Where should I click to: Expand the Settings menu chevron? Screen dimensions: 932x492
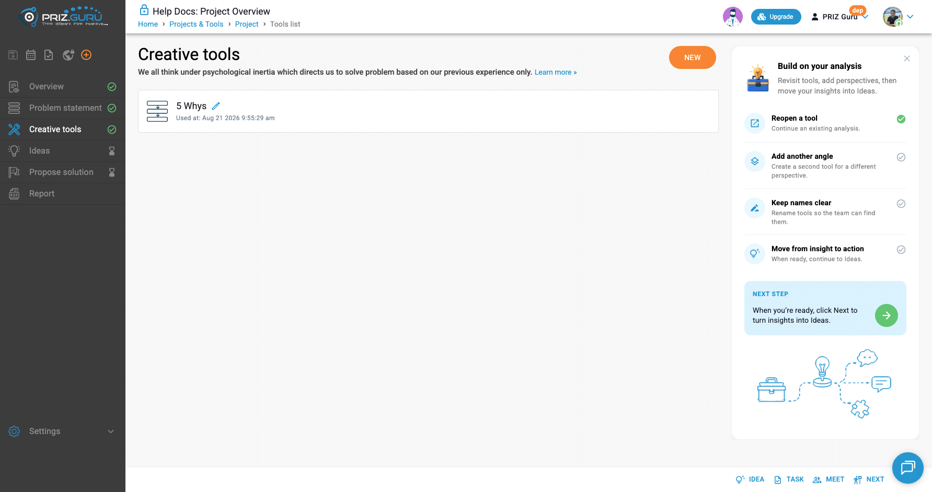(x=111, y=431)
